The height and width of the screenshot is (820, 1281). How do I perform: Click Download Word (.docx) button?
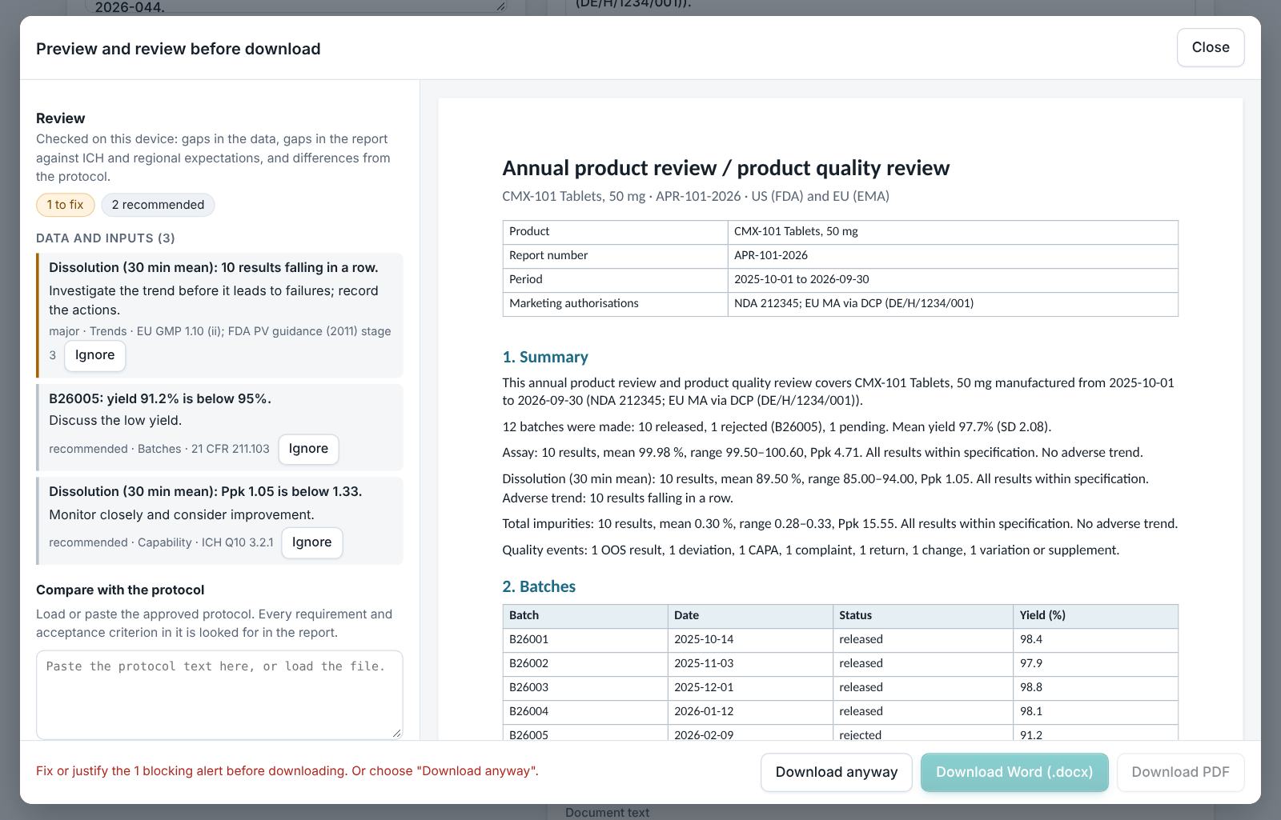point(1014,772)
